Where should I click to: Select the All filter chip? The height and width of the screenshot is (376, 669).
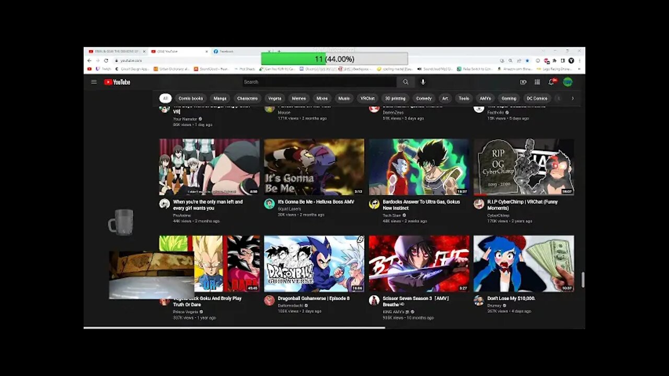click(x=165, y=98)
